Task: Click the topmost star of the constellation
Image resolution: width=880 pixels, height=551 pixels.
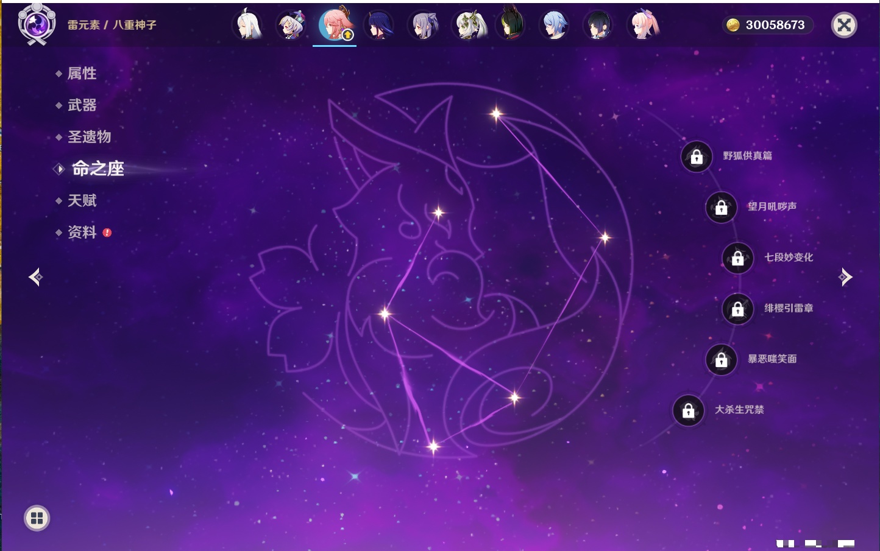Action: coord(497,113)
